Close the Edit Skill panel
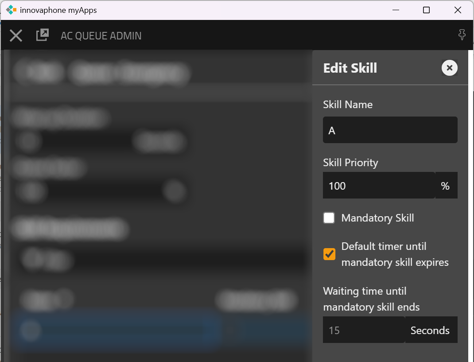The height and width of the screenshot is (362, 474). 449,68
